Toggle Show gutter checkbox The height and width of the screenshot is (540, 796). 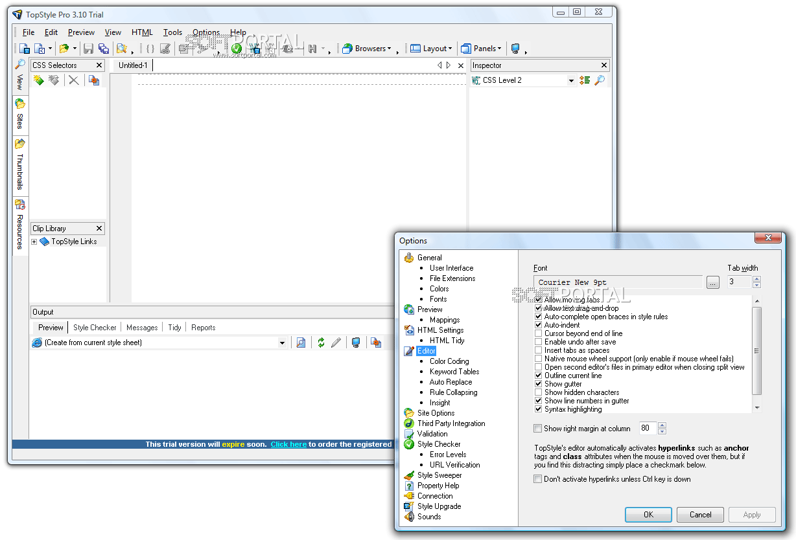coord(538,384)
